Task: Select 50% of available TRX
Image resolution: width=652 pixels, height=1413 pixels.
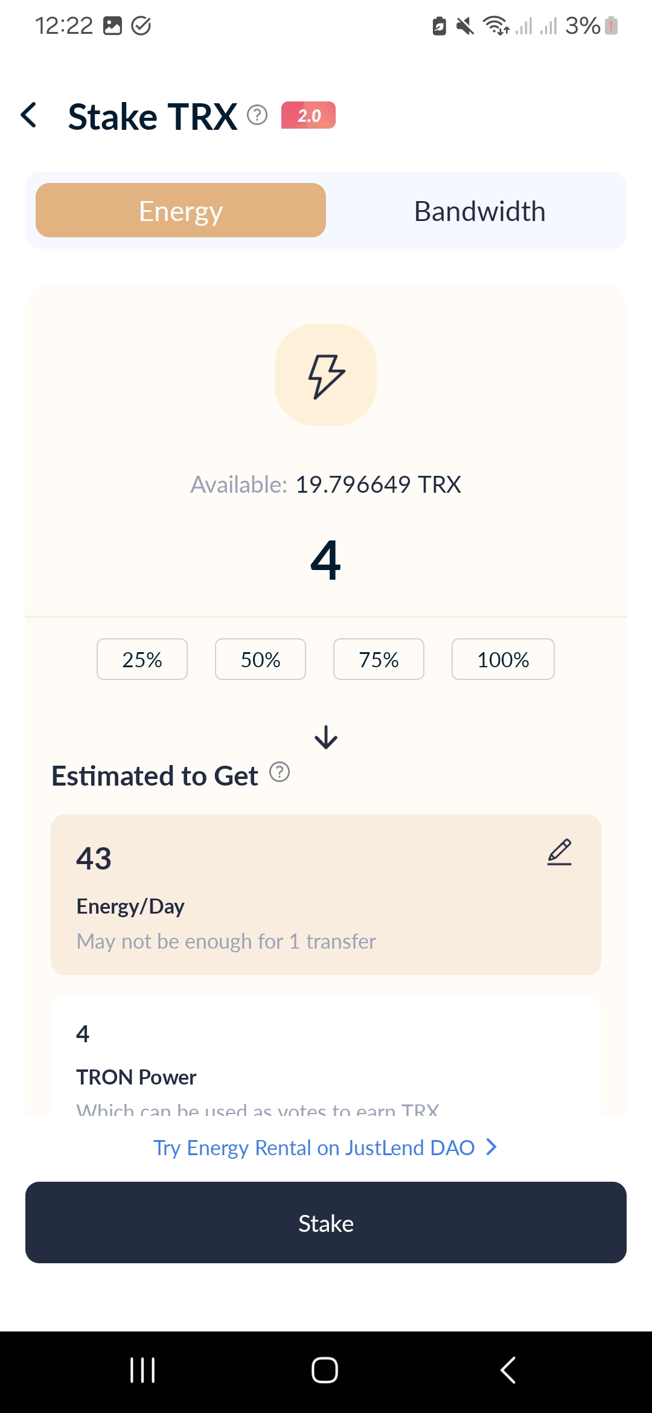Action: (x=260, y=659)
